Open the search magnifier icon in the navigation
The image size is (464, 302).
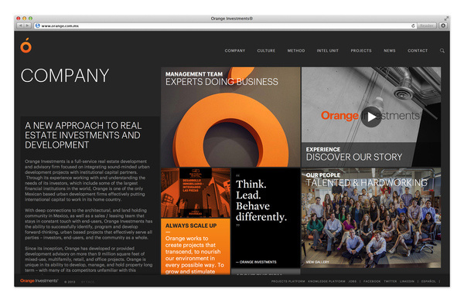(x=442, y=51)
